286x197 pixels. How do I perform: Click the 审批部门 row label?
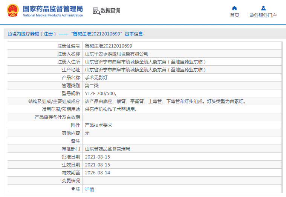(x=71, y=149)
